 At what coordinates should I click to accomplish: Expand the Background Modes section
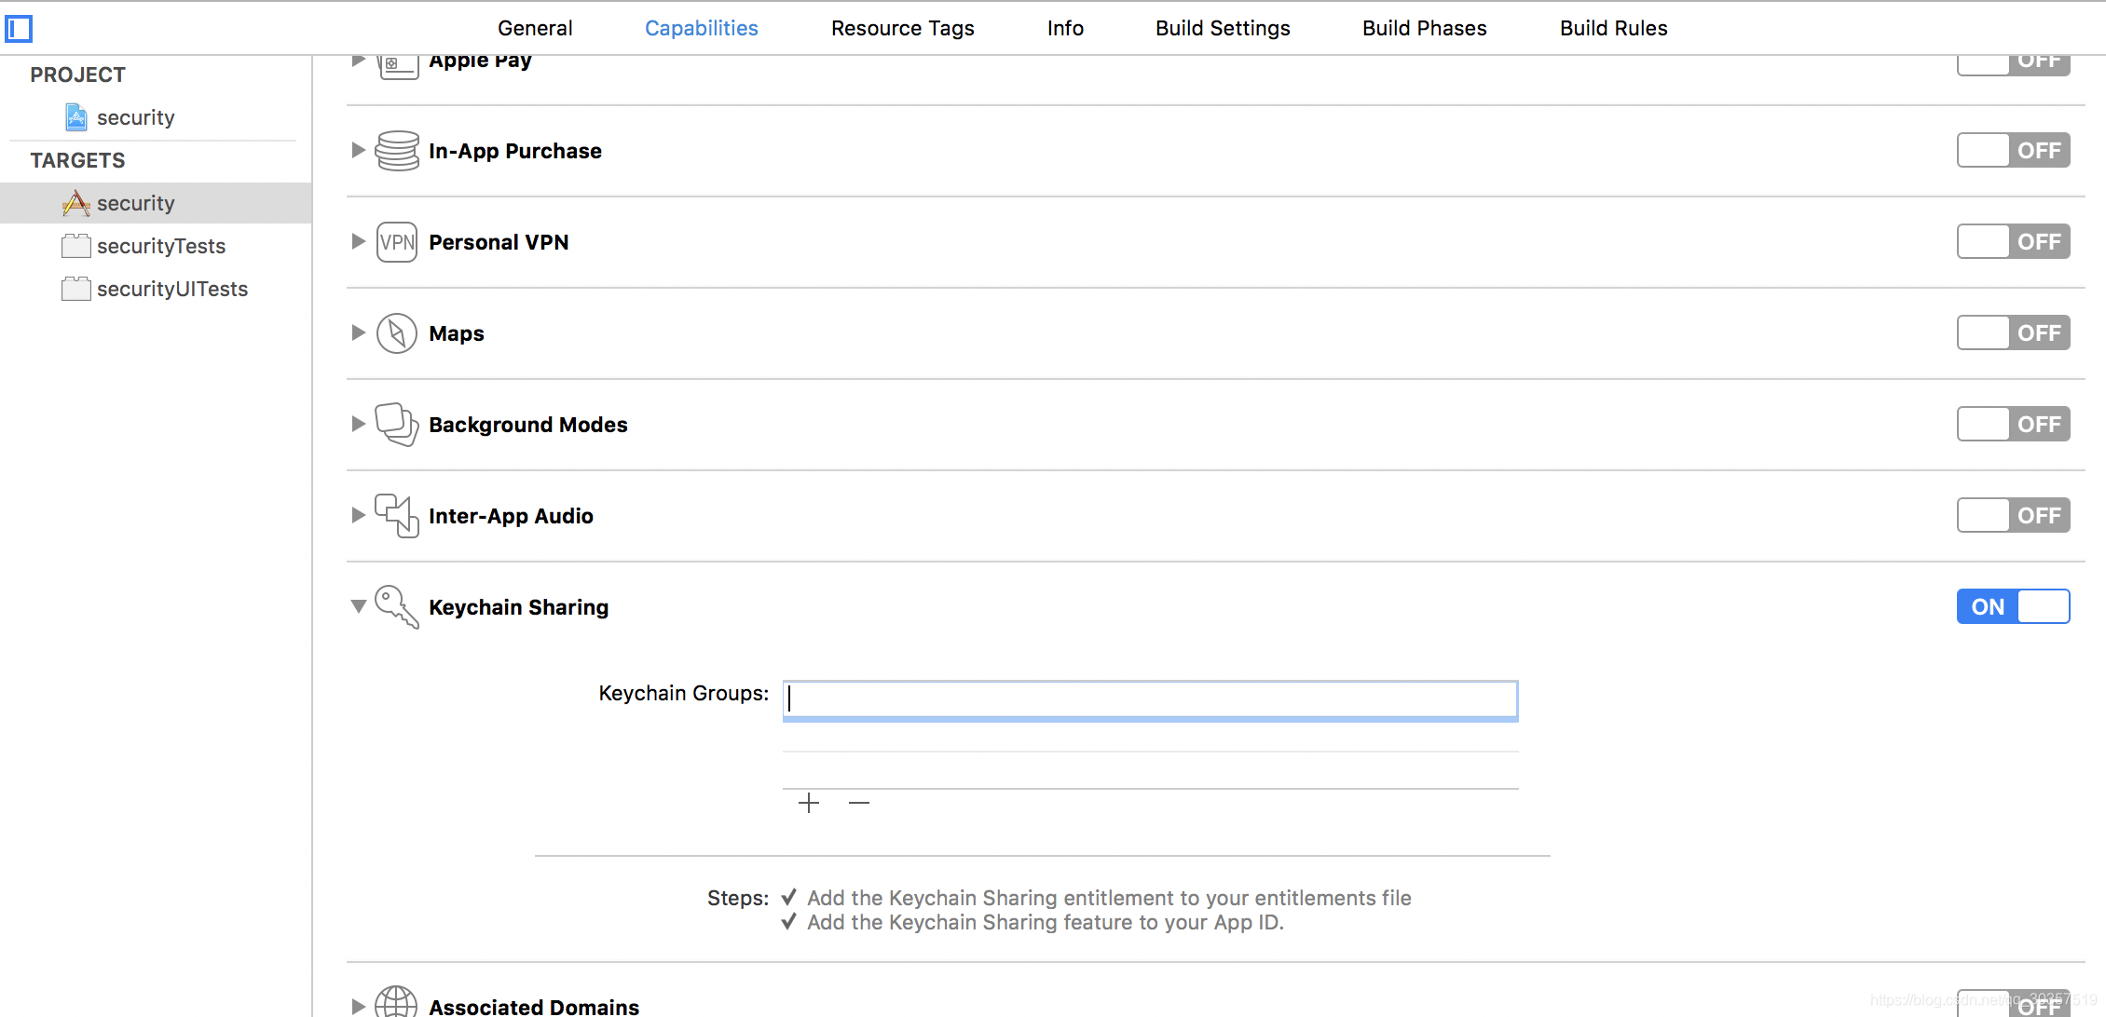click(357, 424)
